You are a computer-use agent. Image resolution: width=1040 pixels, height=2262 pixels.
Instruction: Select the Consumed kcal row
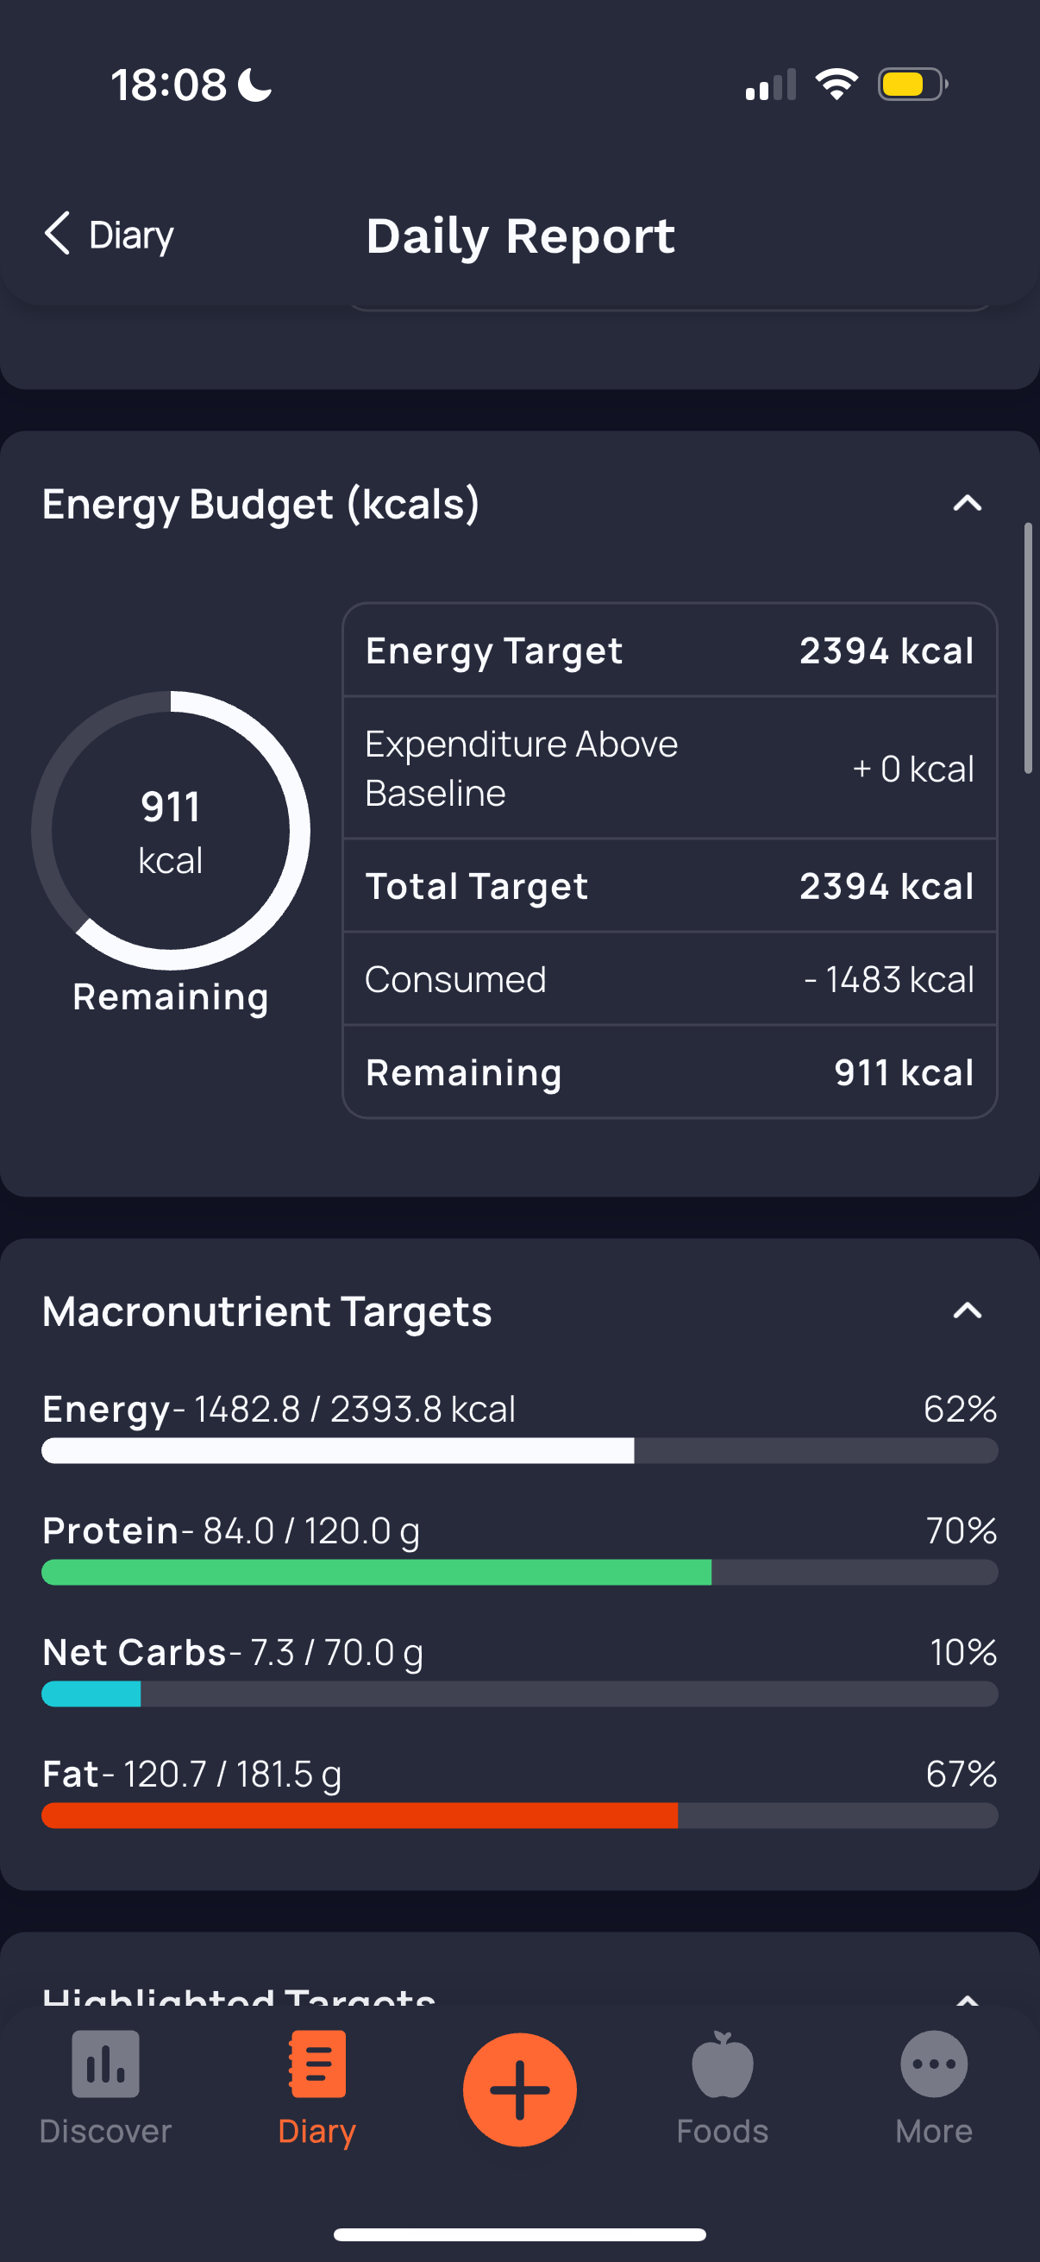click(x=669, y=979)
